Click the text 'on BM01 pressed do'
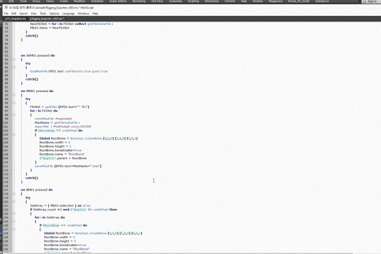The height and width of the screenshot is (254, 381). click(x=37, y=189)
